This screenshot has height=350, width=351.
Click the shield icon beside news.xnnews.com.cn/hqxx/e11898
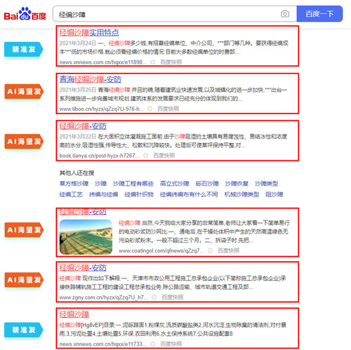pyautogui.click(x=152, y=62)
